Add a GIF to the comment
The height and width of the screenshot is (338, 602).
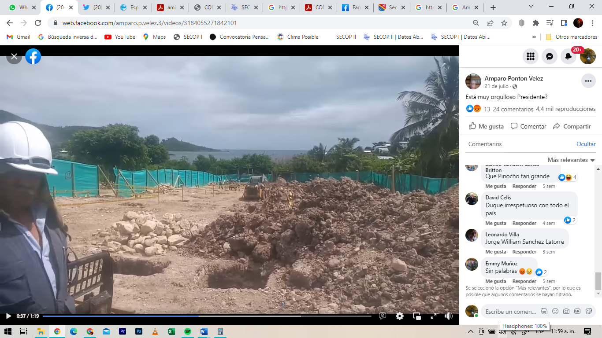tap(577, 311)
